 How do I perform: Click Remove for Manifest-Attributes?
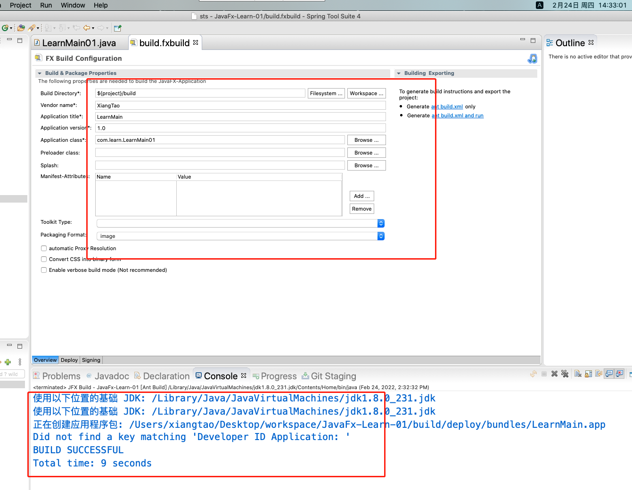(361, 209)
